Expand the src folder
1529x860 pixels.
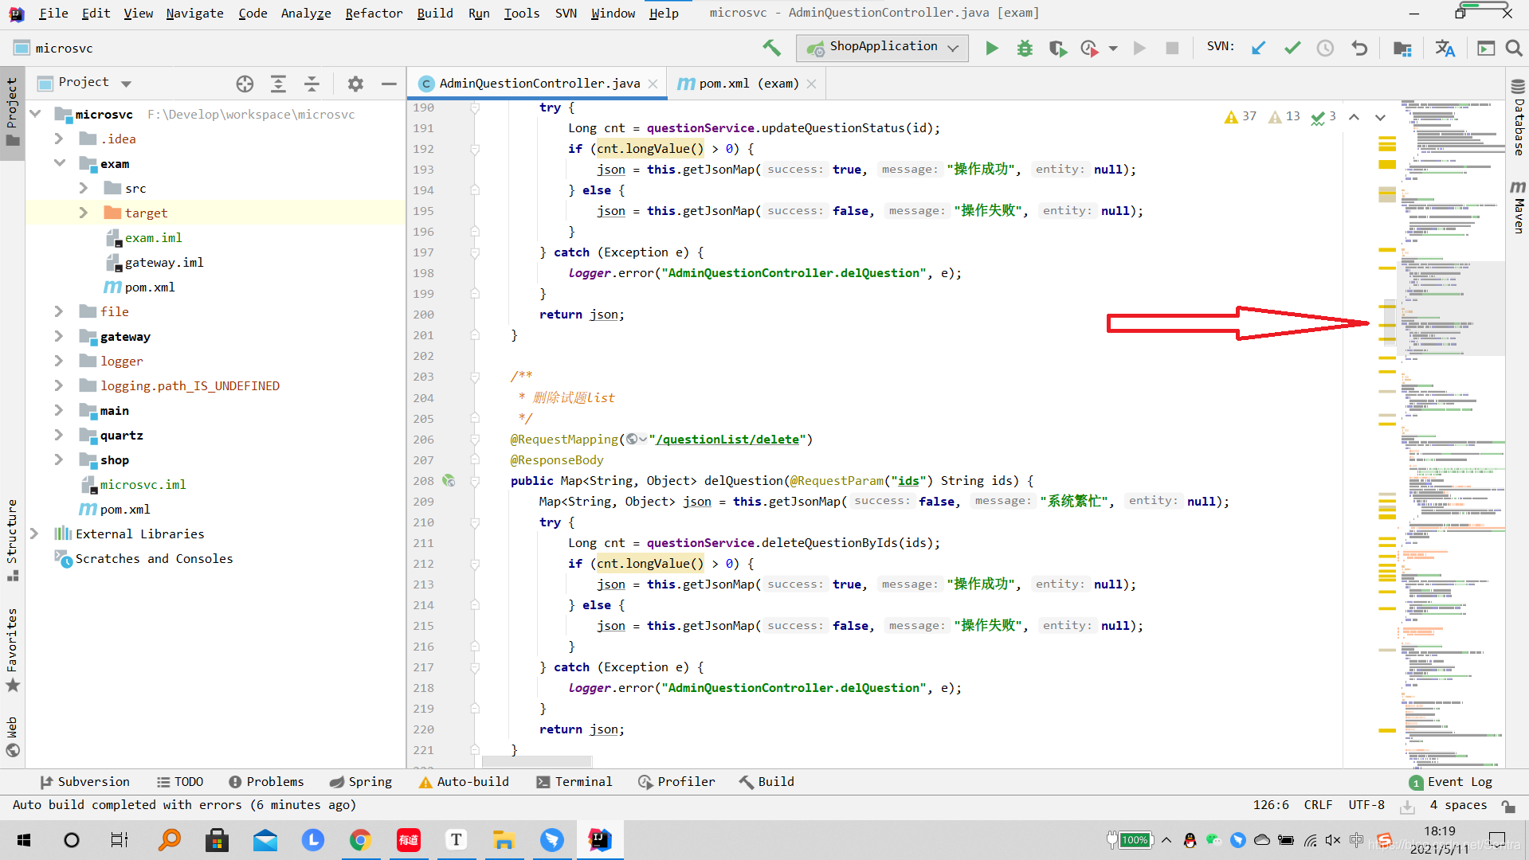coord(84,188)
